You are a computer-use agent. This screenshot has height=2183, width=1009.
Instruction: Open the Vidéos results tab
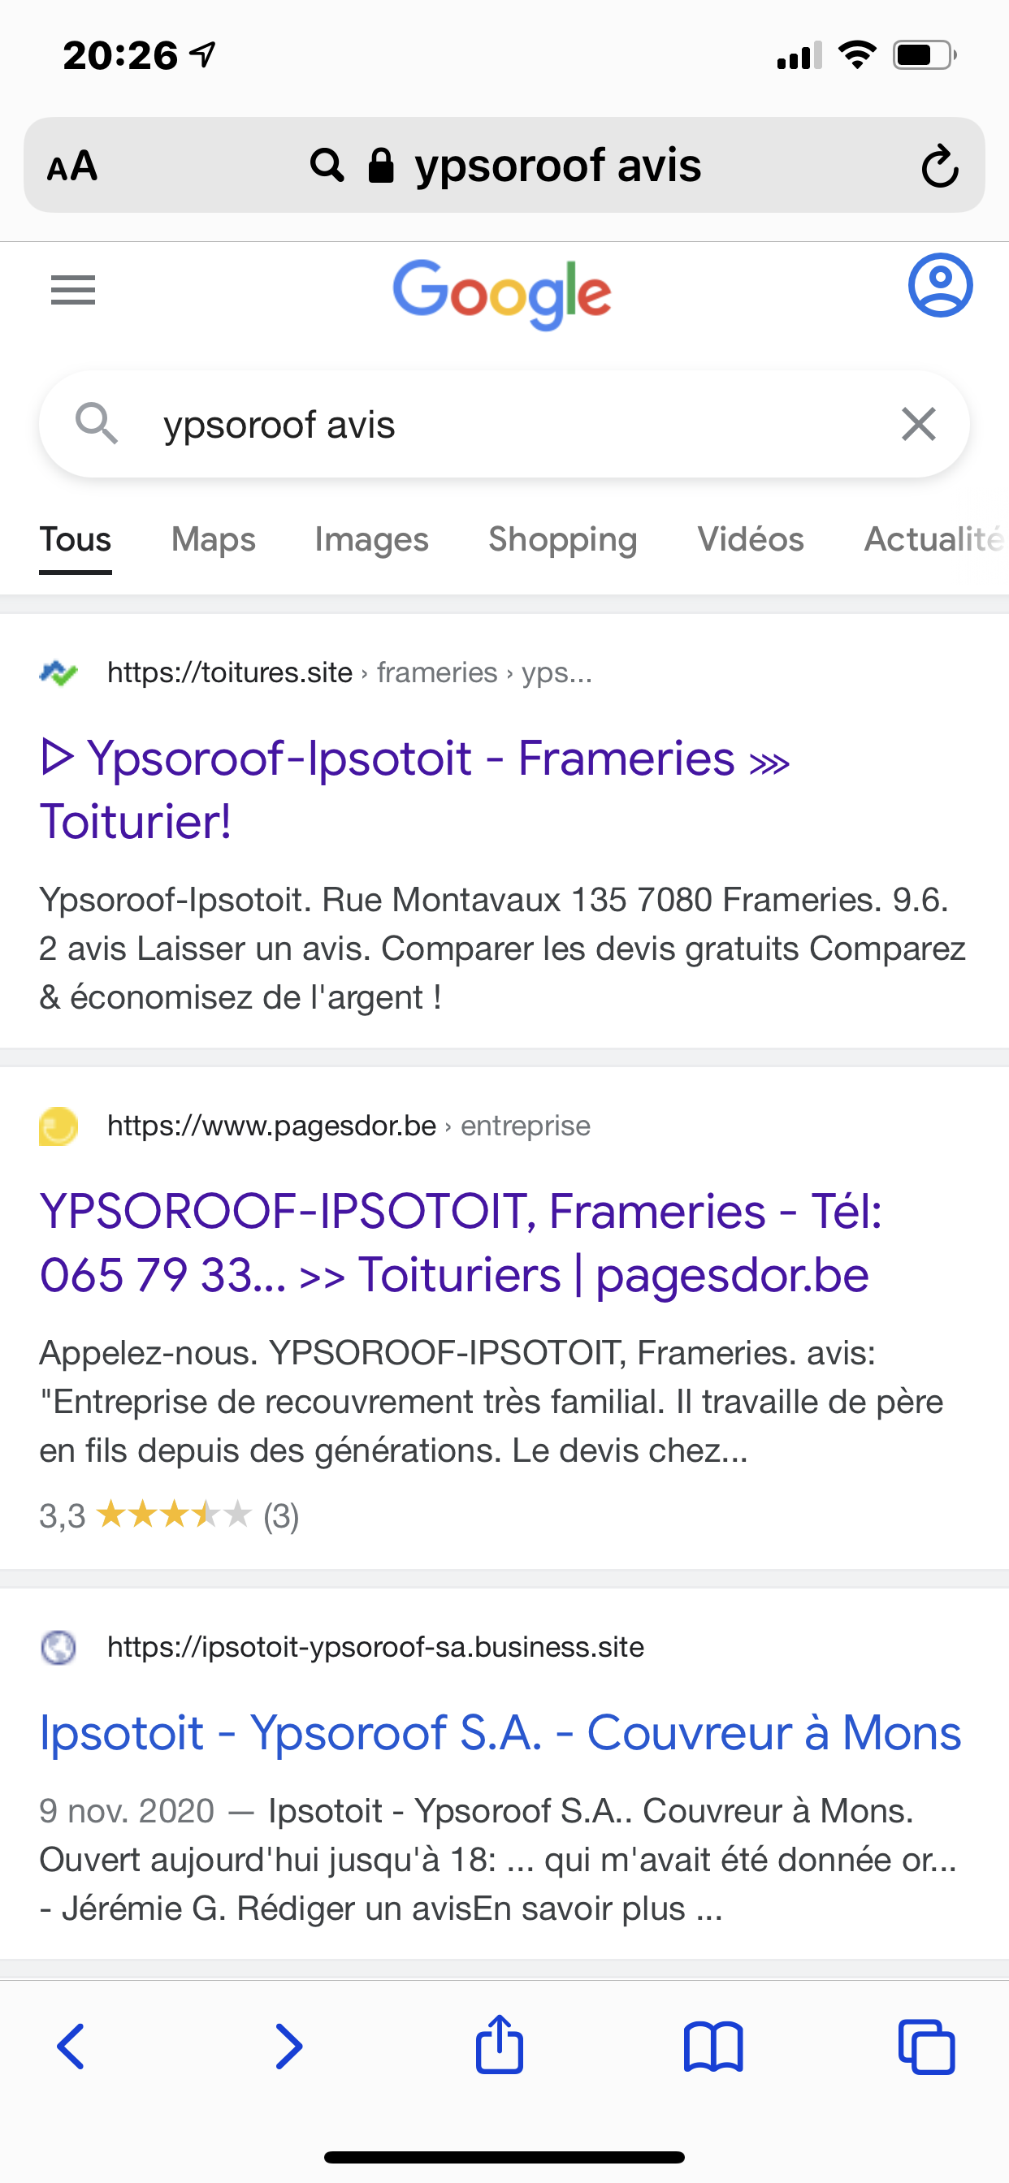[x=751, y=539]
